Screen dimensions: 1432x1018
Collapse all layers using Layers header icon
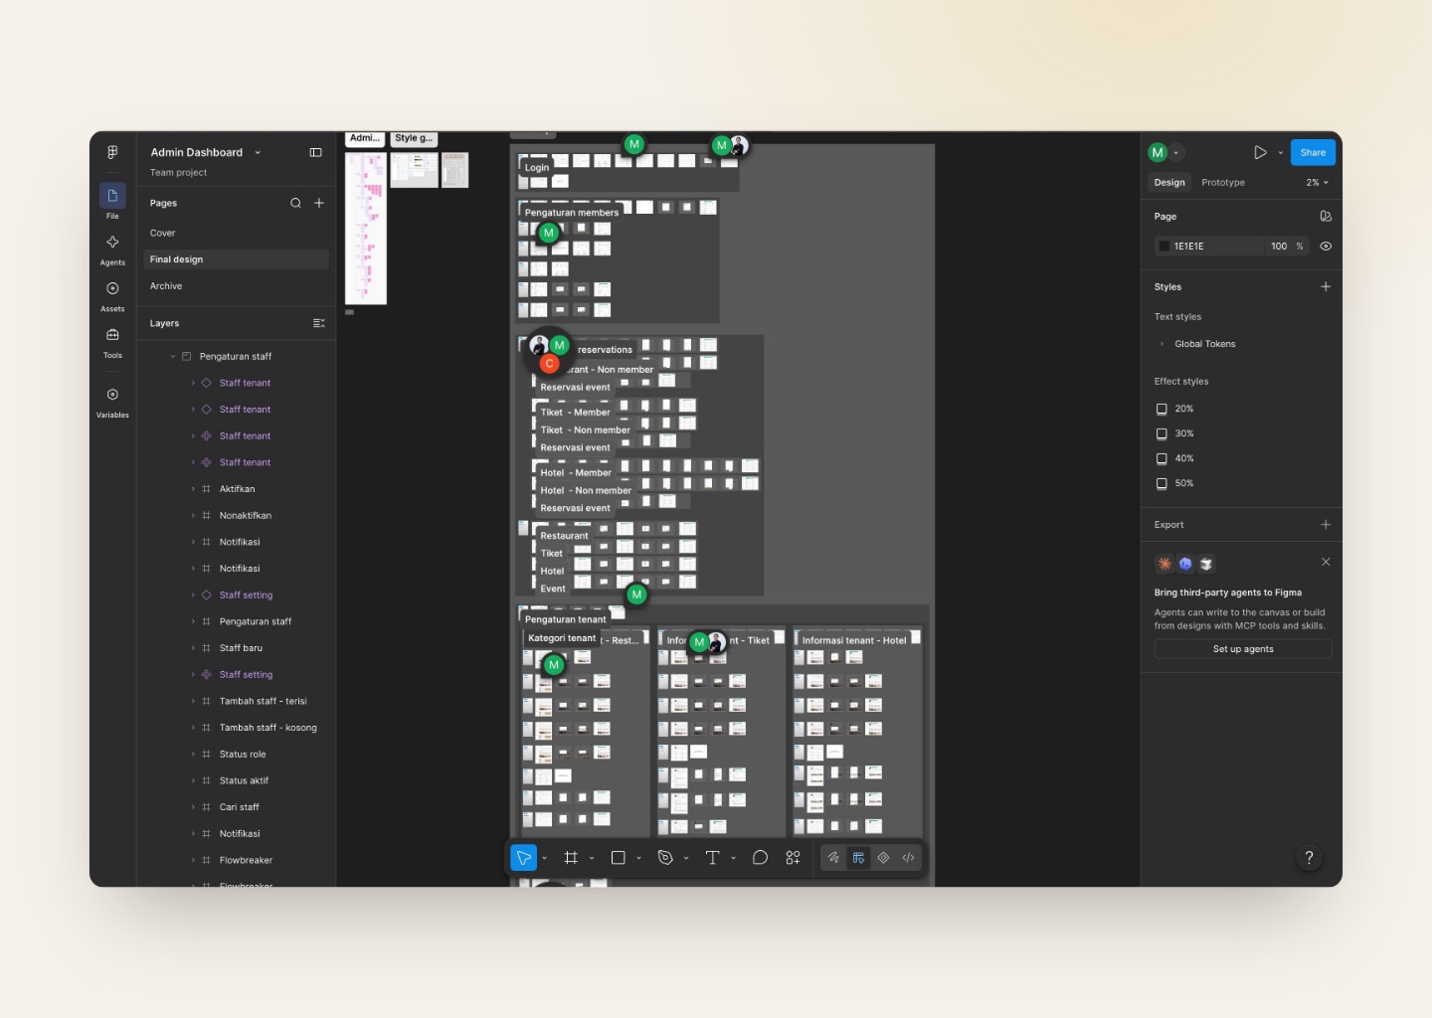pos(319,323)
